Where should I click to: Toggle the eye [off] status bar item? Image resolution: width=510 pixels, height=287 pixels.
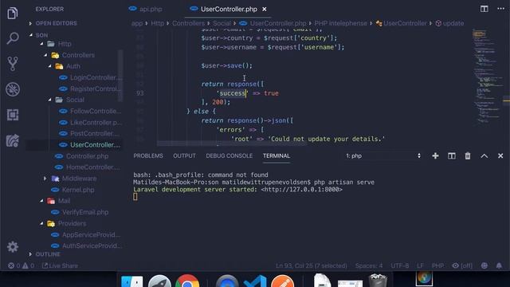point(462,265)
